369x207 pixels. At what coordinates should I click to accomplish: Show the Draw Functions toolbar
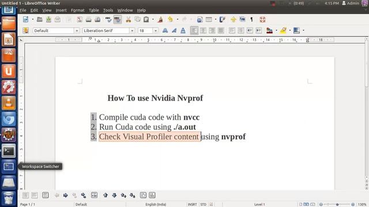pos(222,20)
